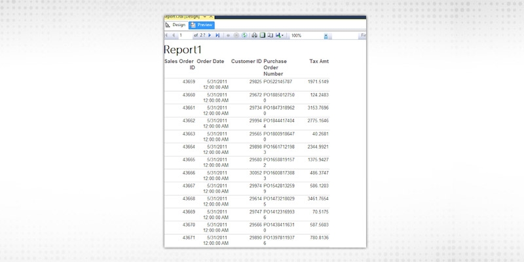Stop report rendering
Image resolution: width=524 pixels, height=262 pixels.
click(x=236, y=35)
